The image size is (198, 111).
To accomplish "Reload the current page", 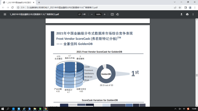I will pyautogui.click(x=12, y=8).
